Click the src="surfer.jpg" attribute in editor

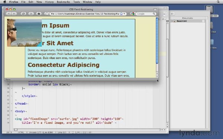[65, 119]
